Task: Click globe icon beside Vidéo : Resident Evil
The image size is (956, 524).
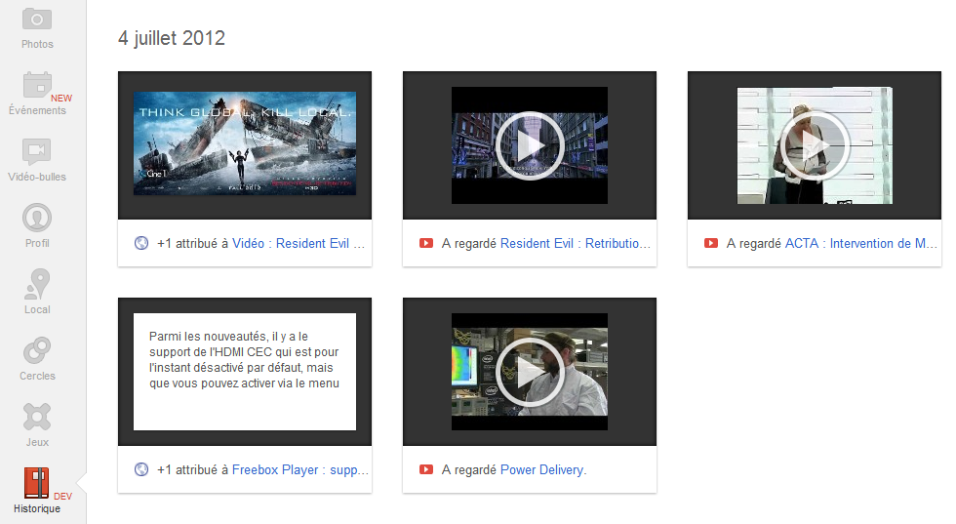Action: coord(140,243)
